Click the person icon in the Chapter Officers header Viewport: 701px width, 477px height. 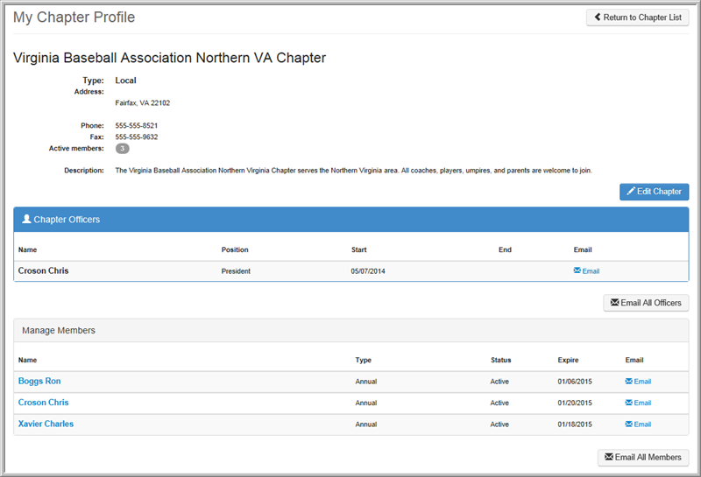[27, 219]
